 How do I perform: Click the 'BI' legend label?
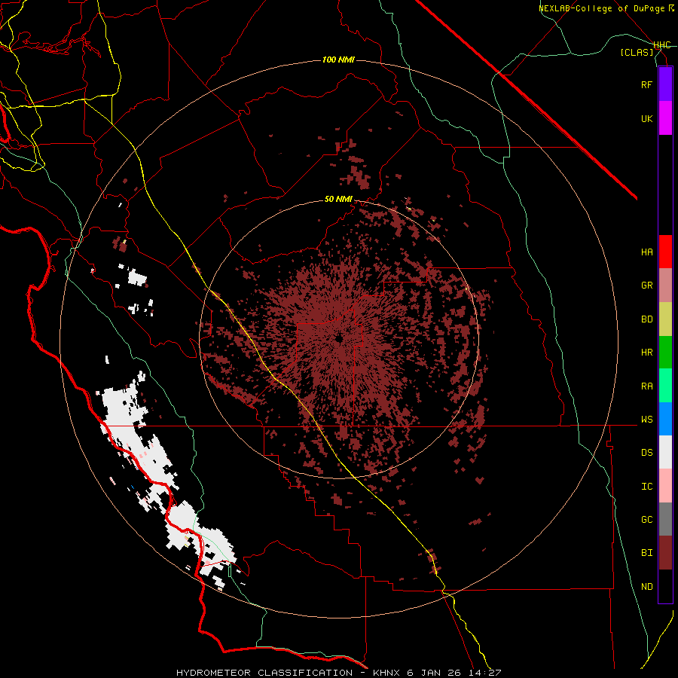pyautogui.click(x=646, y=553)
